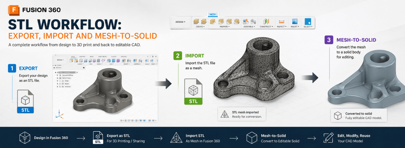Expand the Document Settings tree node
The width and height of the screenshot is (405, 148).
pos(58,75)
